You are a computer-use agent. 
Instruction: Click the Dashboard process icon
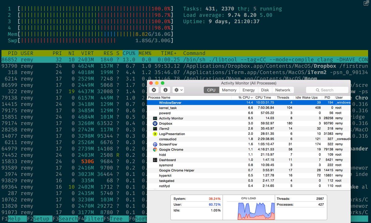[155, 160]
